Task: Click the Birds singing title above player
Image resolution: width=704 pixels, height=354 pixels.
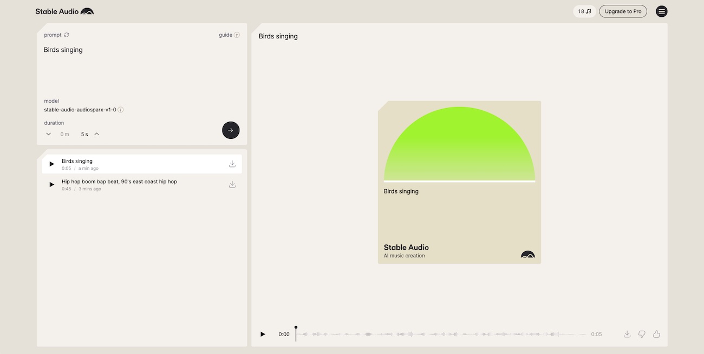Action: pos(278,36)
